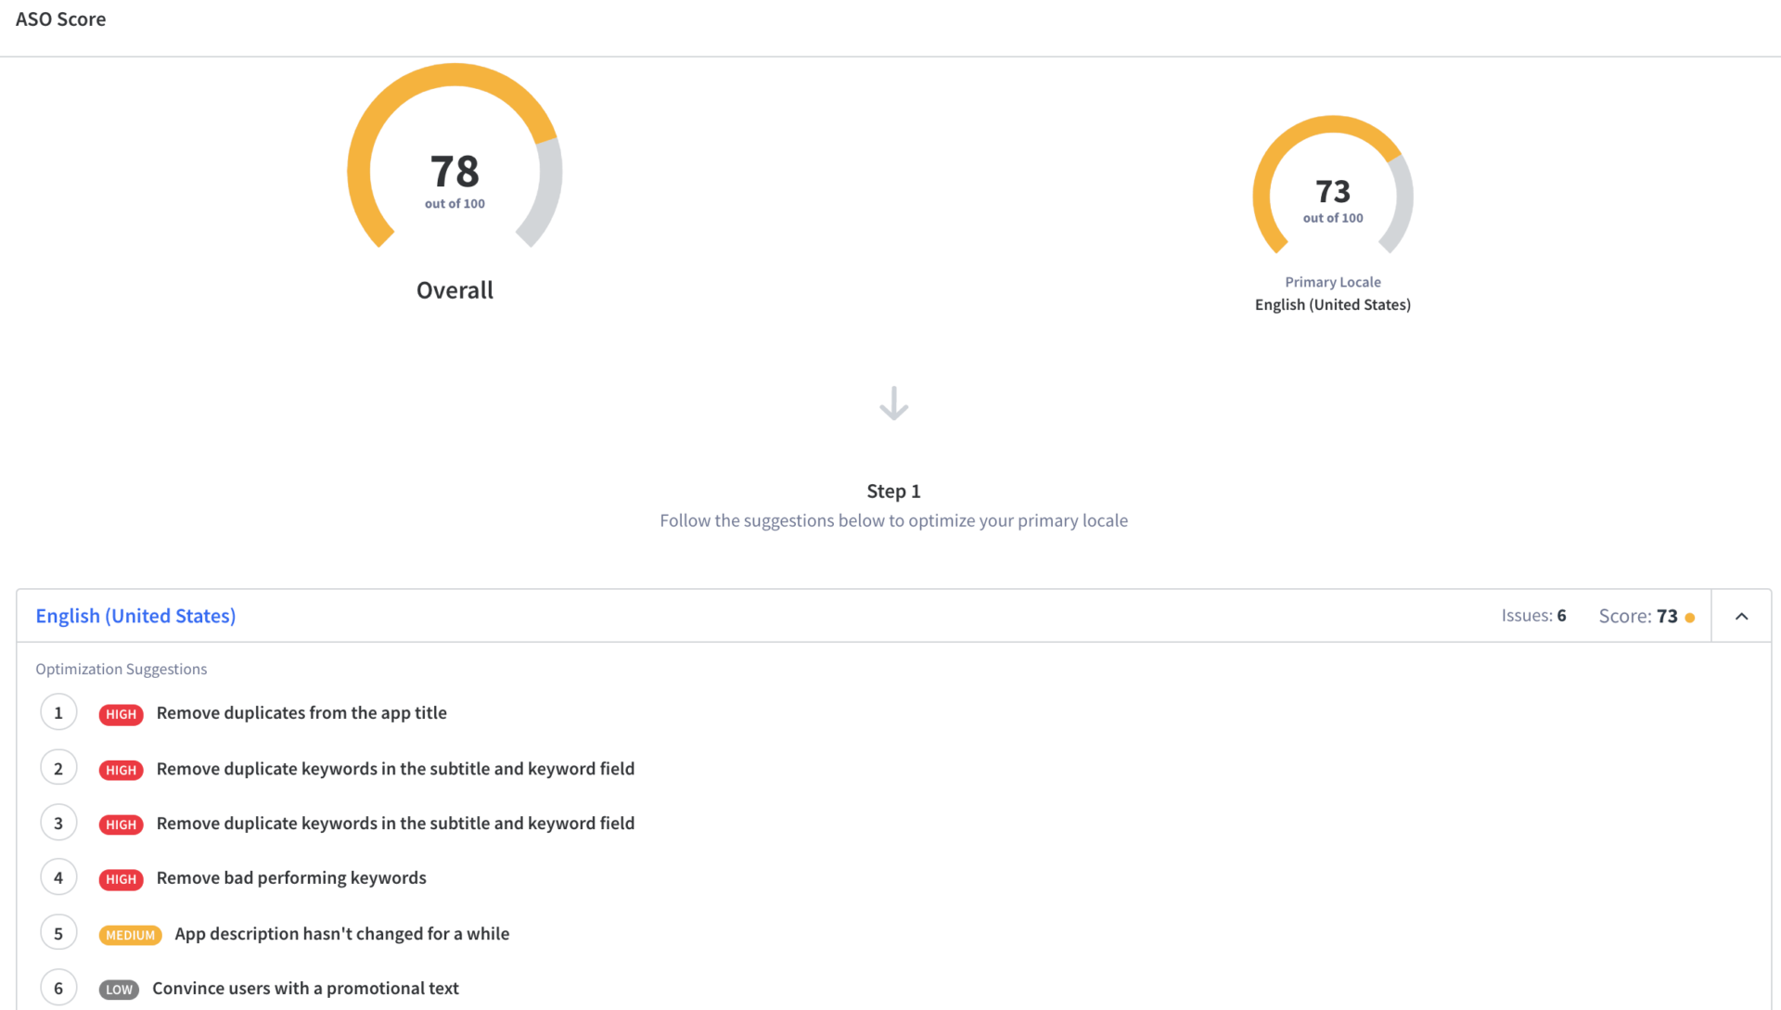Click the HIGH badge on second subtitle duplicate
Viewport: 1781px width, 1010px height.
coord(119,822)
